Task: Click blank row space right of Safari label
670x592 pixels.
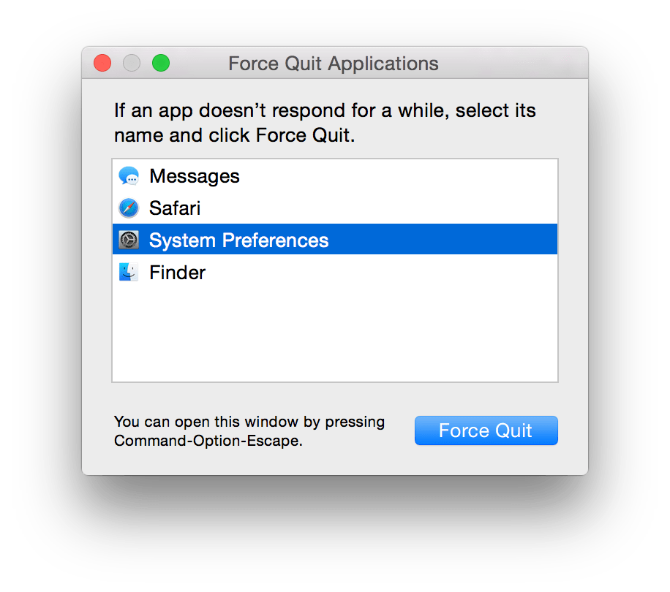Action: pos(380,208)
